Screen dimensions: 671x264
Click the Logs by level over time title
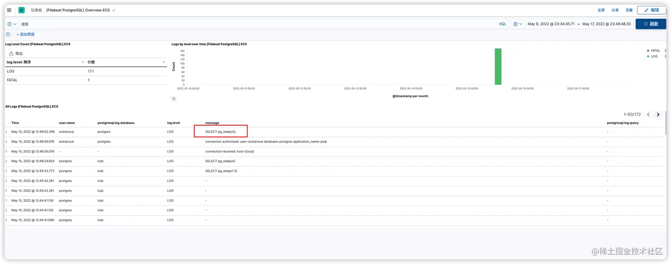[209, 44]
